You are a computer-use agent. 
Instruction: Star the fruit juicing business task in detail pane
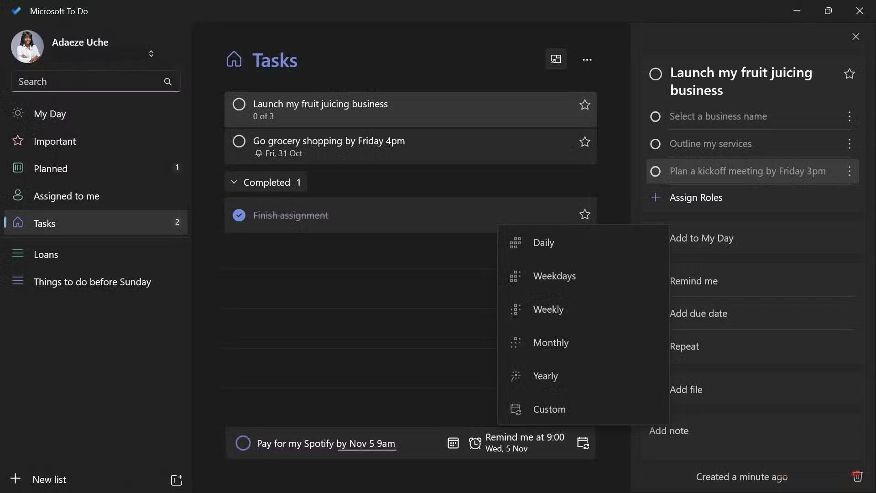point(850,73)
